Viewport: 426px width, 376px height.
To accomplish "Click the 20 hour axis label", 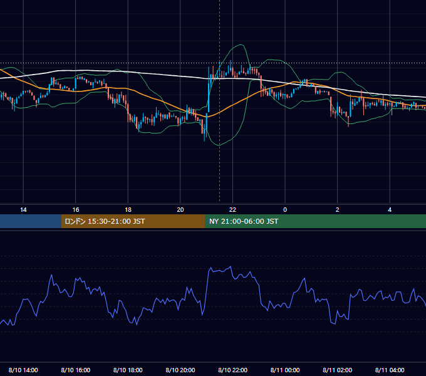I will [180, 210].
